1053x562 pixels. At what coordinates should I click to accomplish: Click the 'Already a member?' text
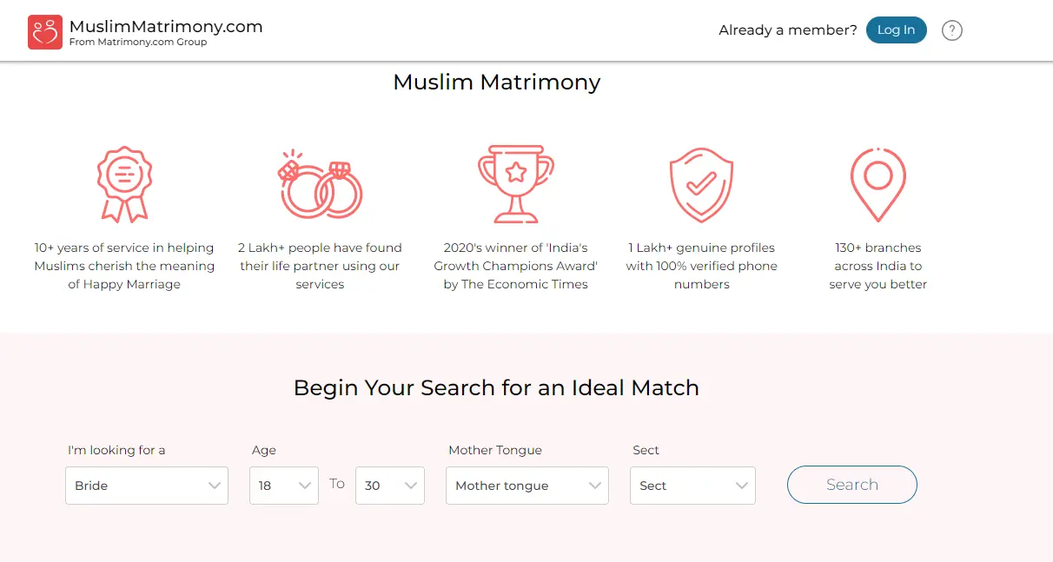787,30
